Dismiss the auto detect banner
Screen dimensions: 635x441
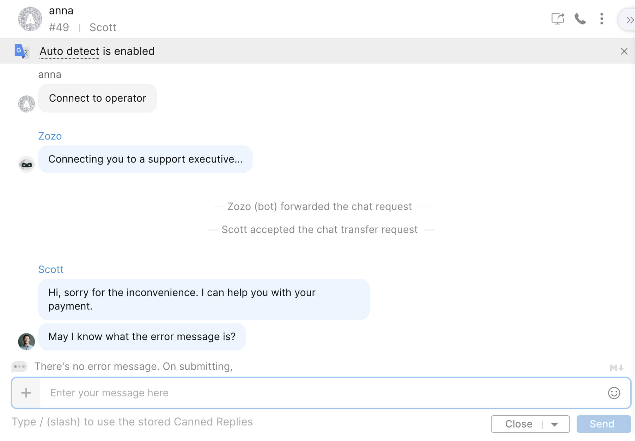tap(624, 51)
